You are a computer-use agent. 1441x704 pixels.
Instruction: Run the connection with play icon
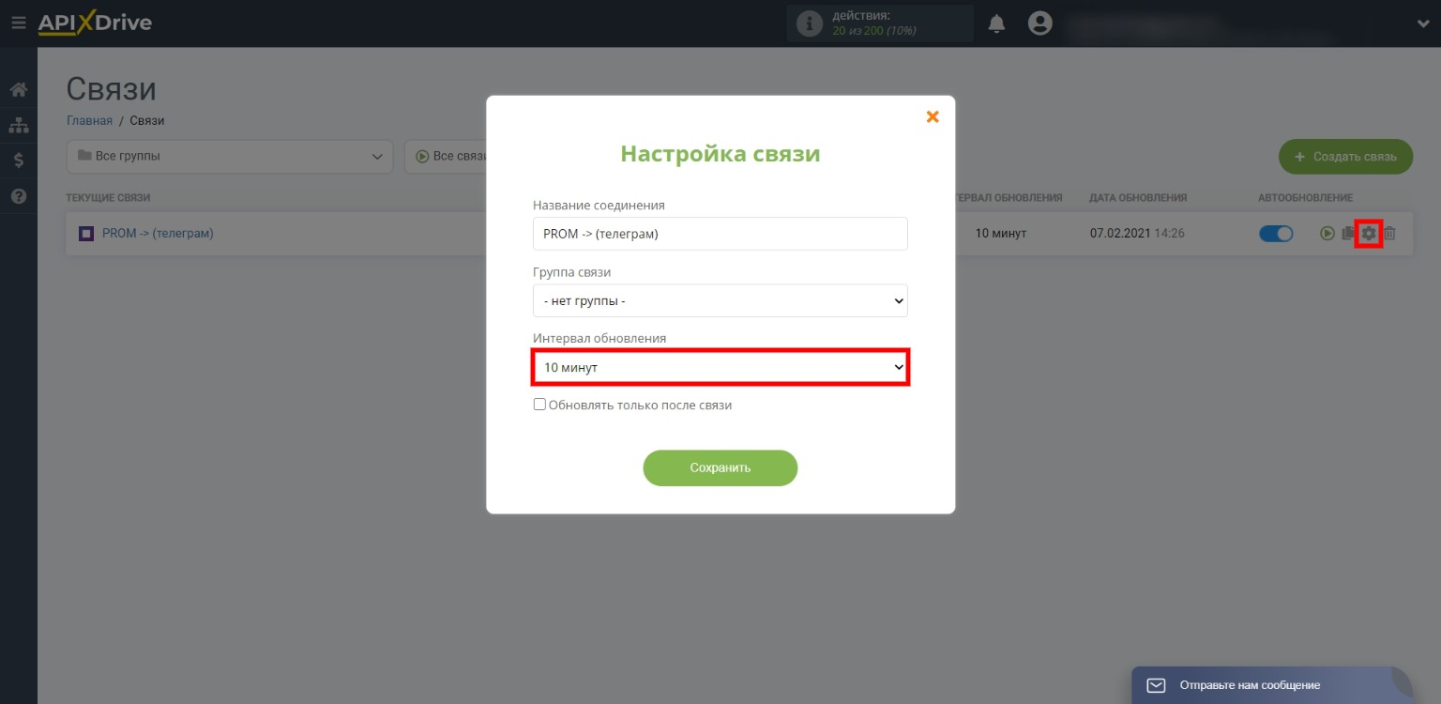[x=1327, y=234]
